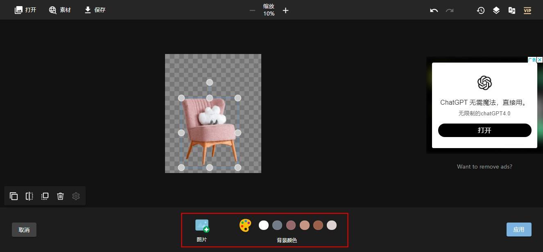Open the 素材 materials menu

coord(60,10)
